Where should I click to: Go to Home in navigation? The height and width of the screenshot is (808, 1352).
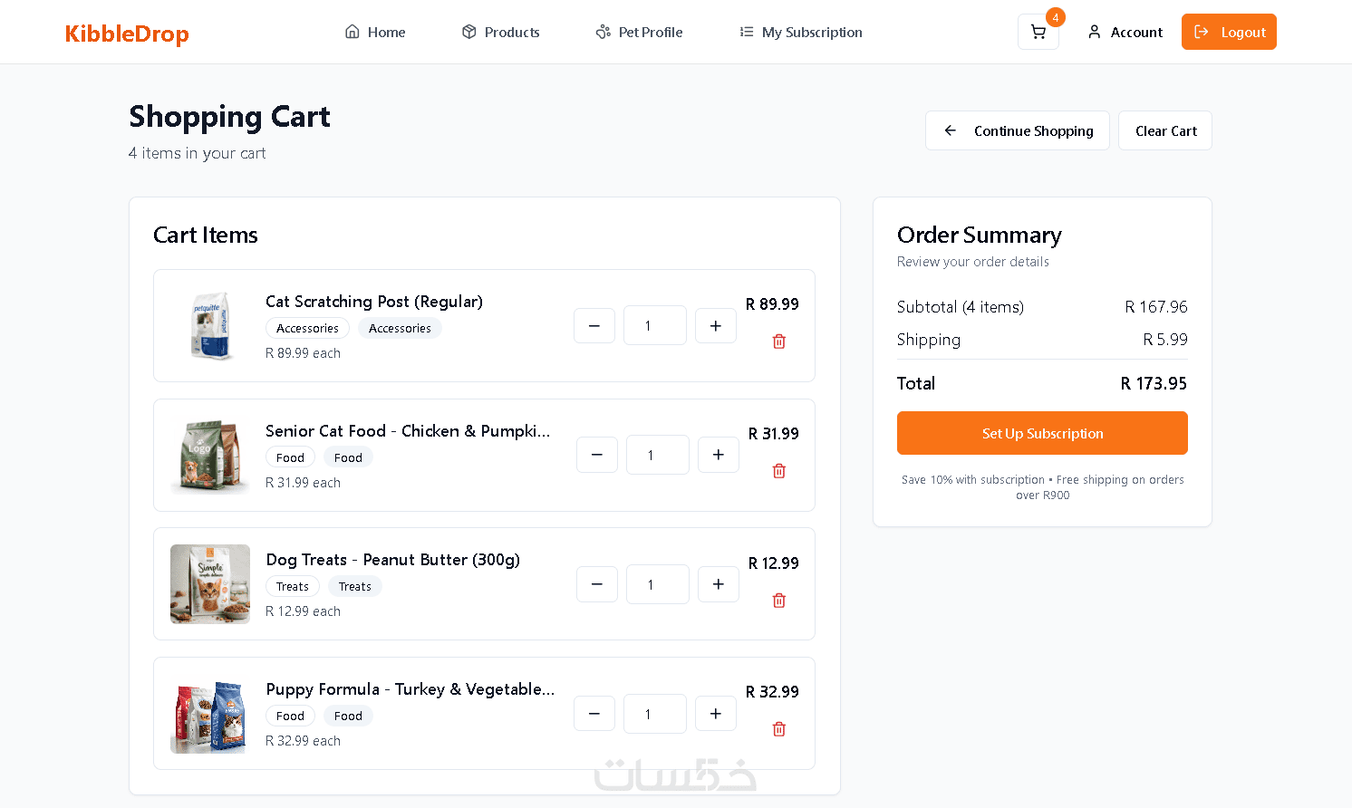(376, 33)
